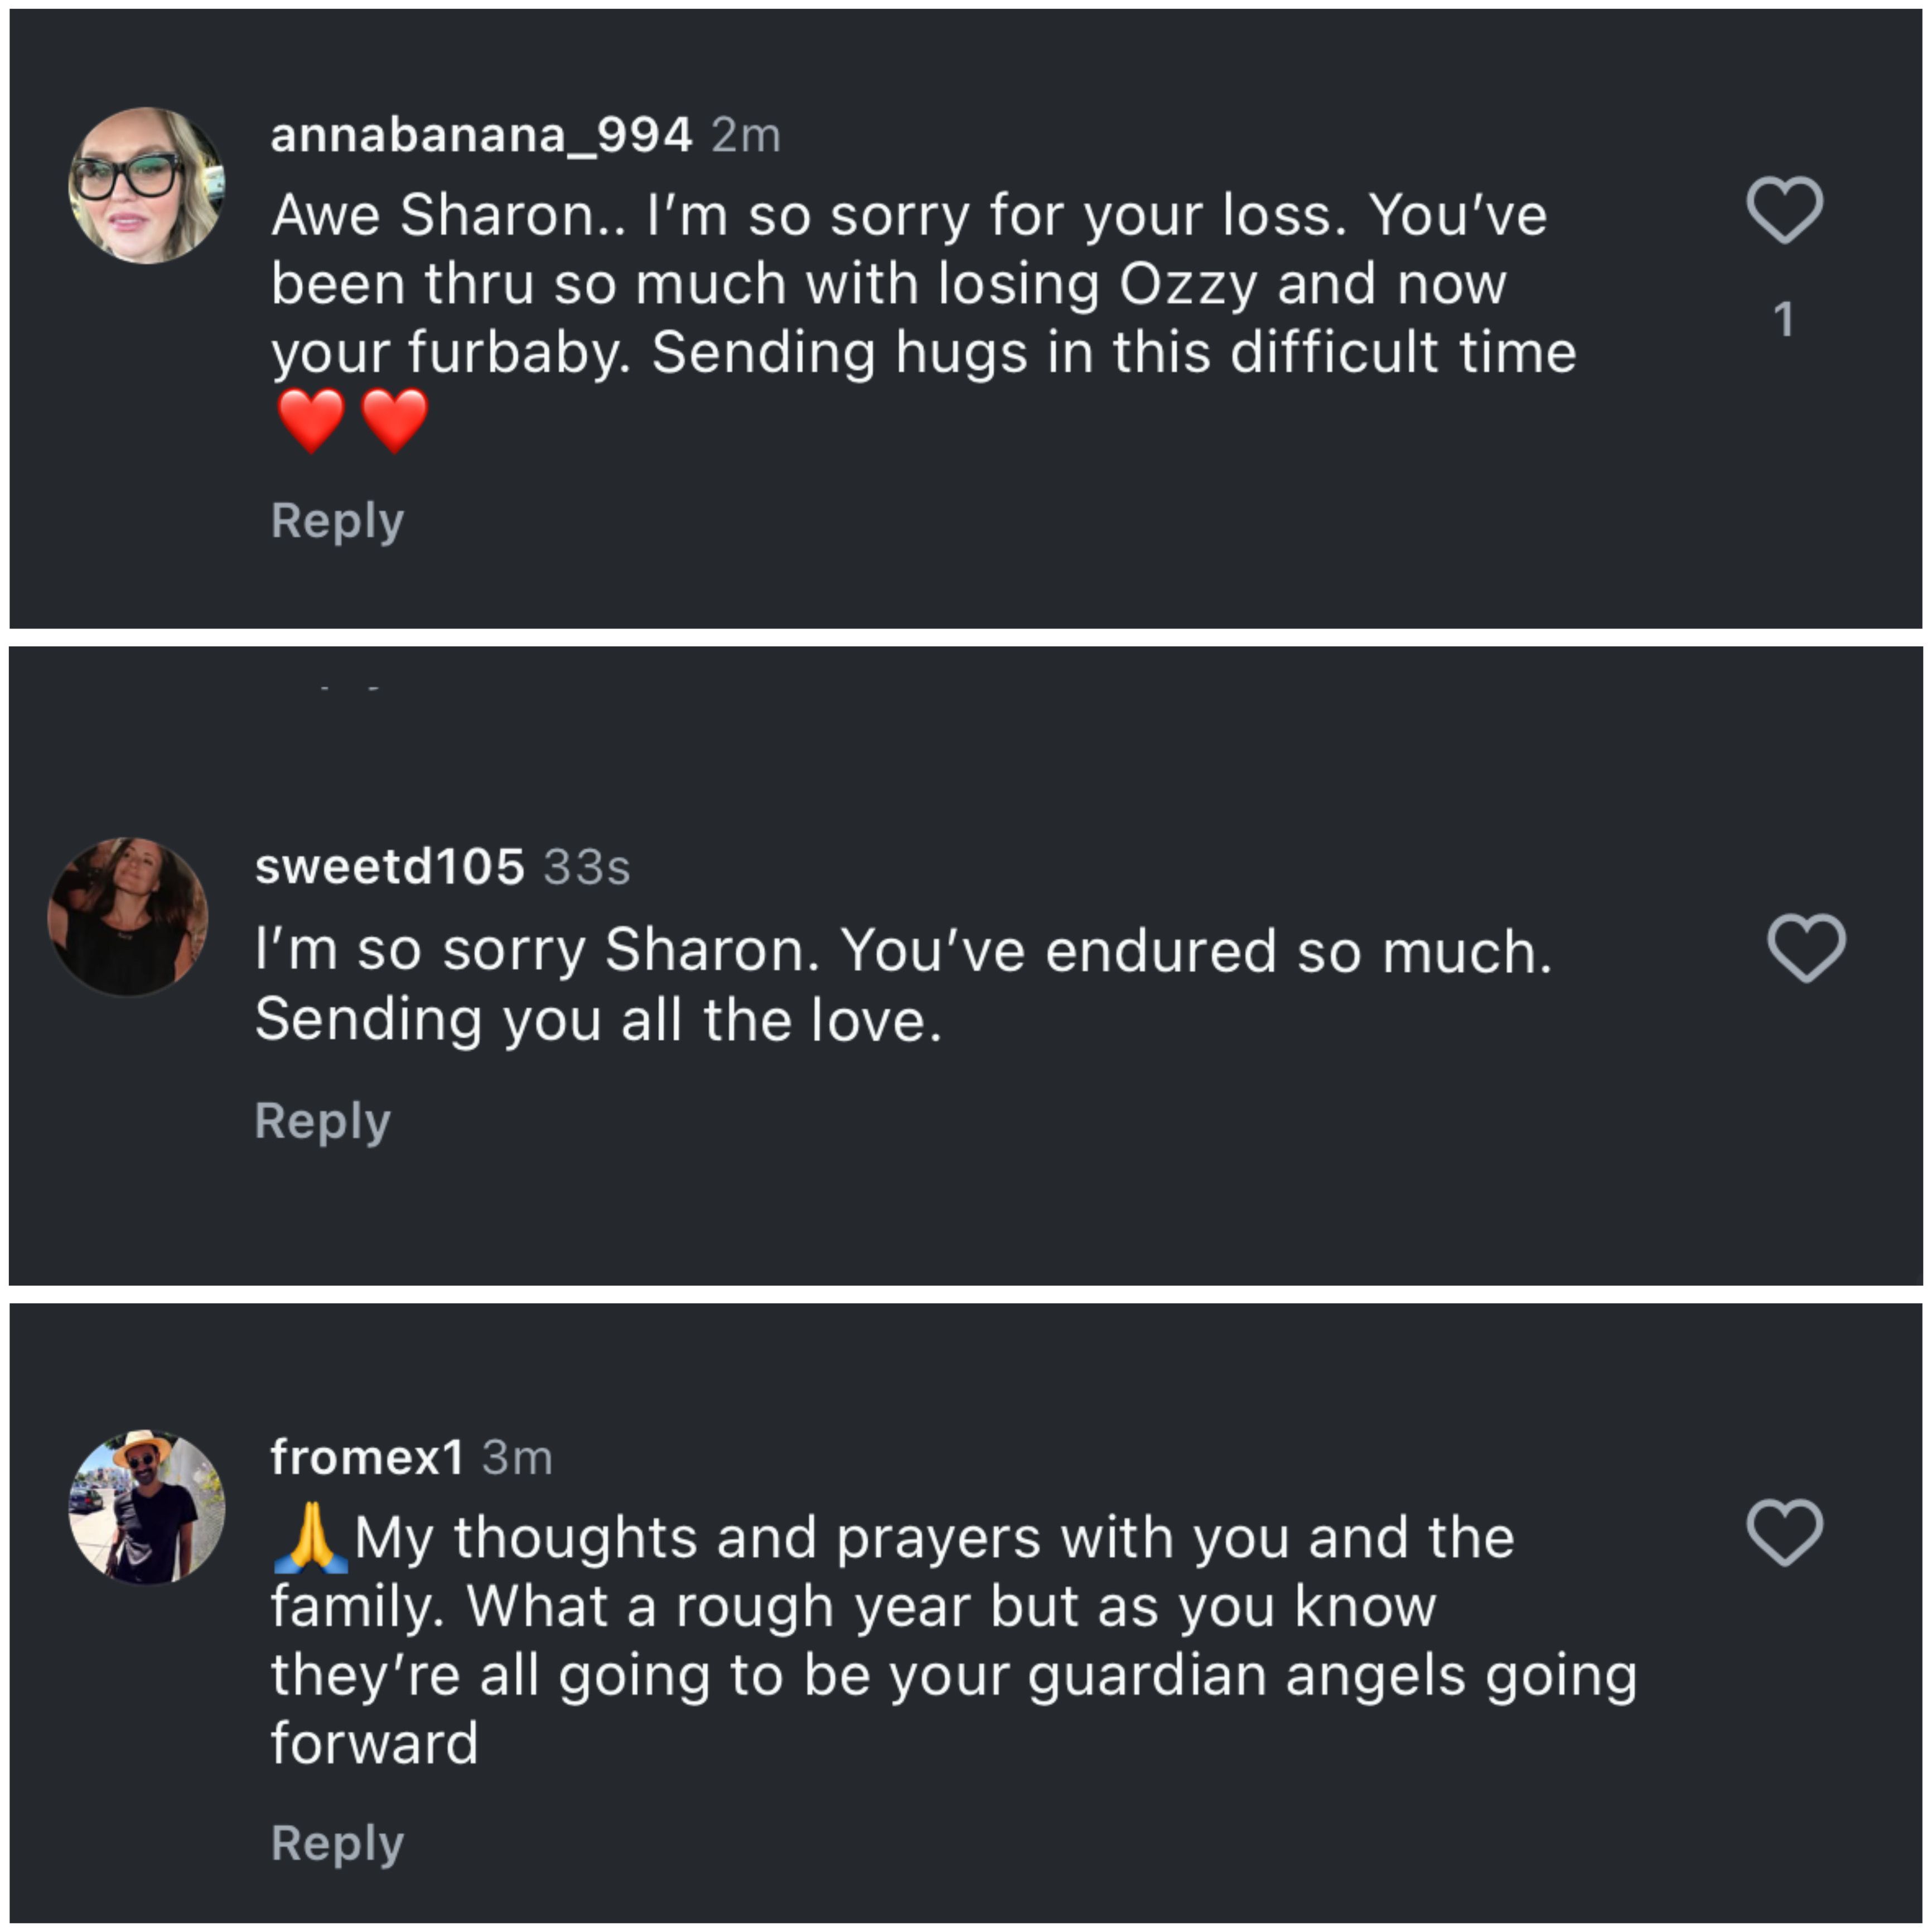Like sweetd105's comment with the heart

pos(1806,947)
